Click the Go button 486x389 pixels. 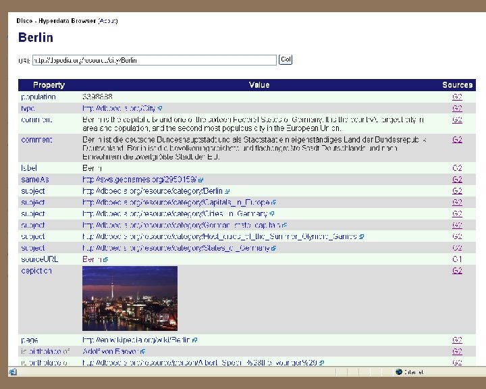286,59
